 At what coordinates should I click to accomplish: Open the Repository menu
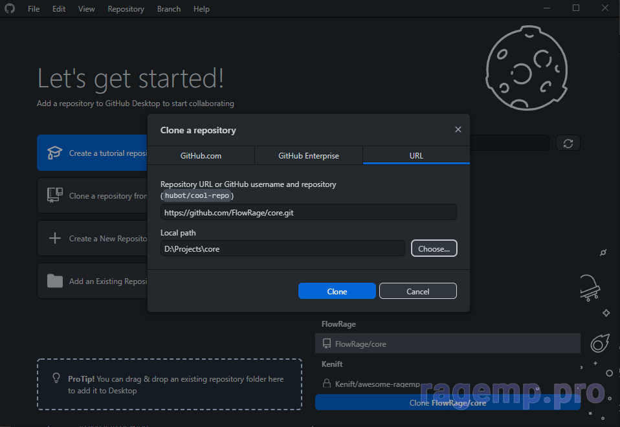point(126,8)
